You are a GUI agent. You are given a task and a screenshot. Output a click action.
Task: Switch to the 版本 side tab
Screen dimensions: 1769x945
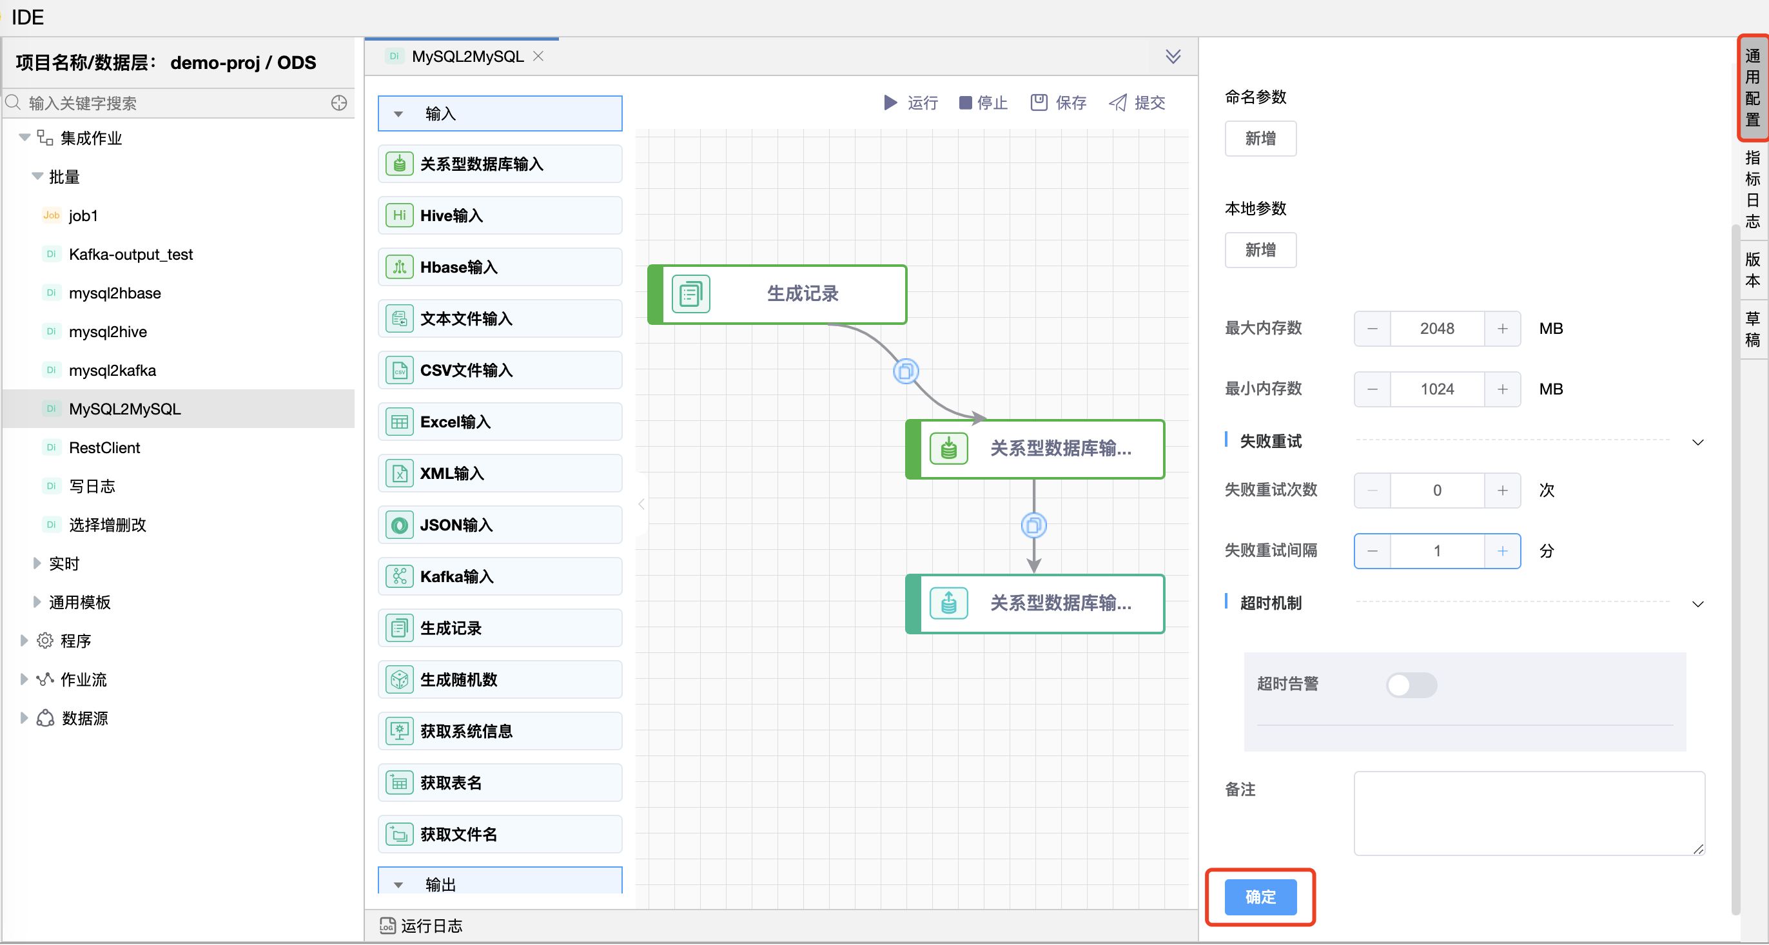coord(1752,270)
